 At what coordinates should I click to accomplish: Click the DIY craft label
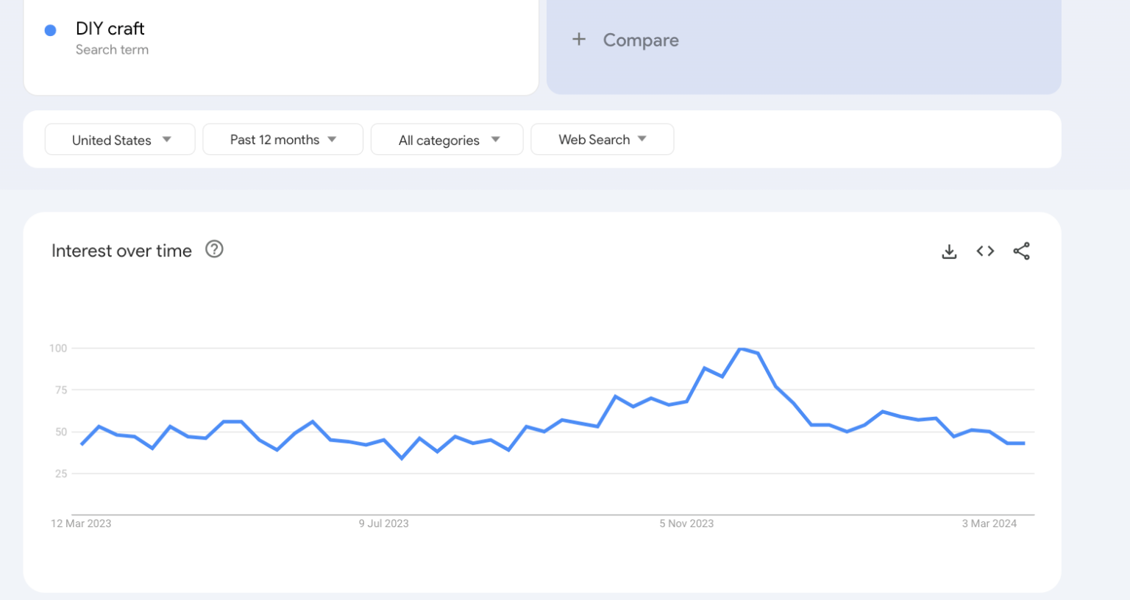109,28
